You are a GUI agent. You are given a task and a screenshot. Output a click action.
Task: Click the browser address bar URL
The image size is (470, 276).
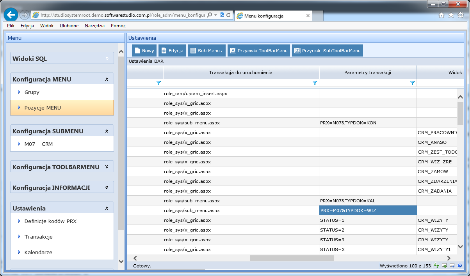click(x=123, y=15)
